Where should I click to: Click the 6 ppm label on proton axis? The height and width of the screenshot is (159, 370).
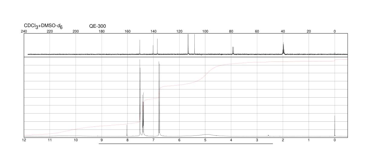click(x=179, y=140)
